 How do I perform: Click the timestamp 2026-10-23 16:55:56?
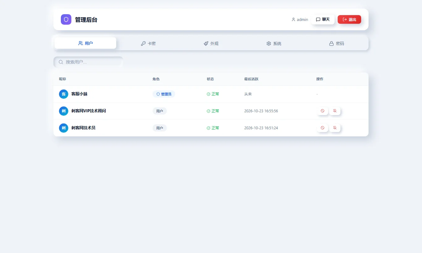tap(261, 111)
